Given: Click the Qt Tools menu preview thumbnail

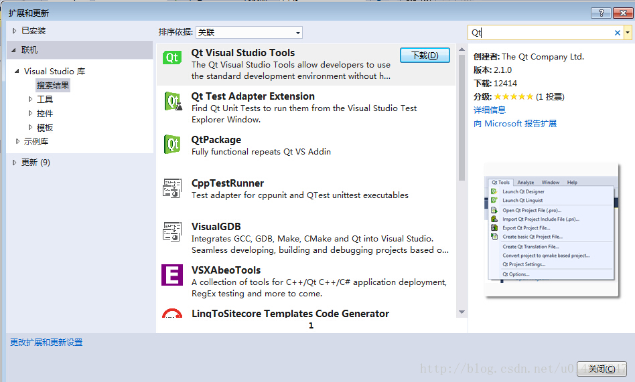Looking at the screenshot, I should 551,230.
